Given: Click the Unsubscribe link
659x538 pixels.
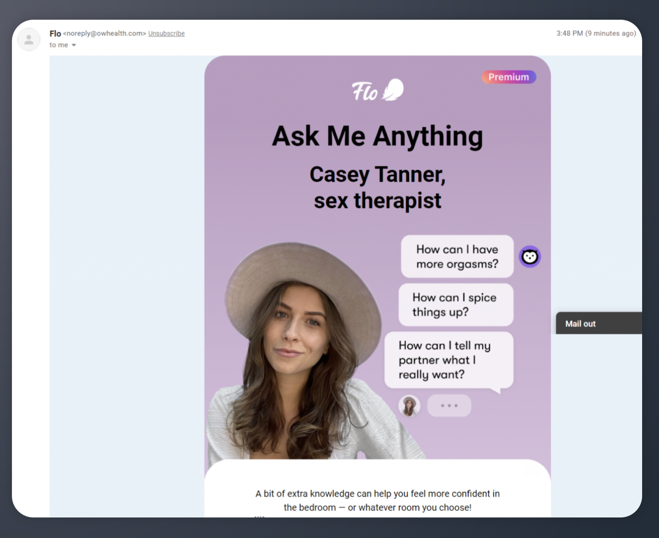Looking at the screenshot, I should [166, 33].
